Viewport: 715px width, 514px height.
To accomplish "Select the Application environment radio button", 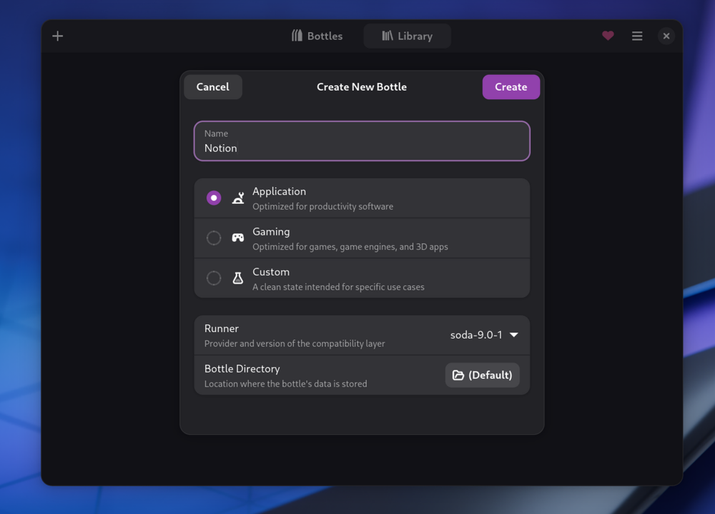I will coord(214,198).
